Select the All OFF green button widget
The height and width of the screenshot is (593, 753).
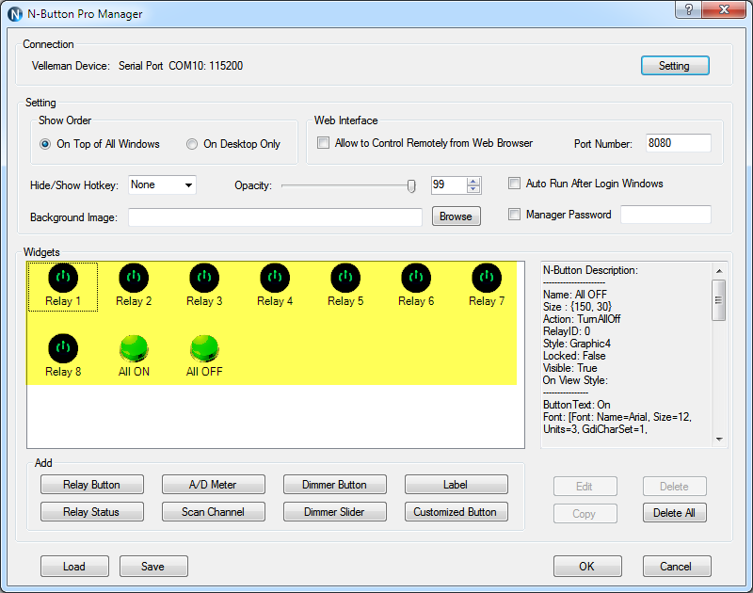click(204, 348)
